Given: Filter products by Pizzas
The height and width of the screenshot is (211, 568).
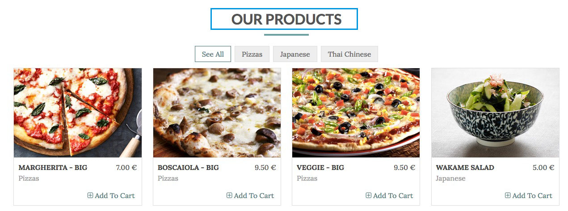Looking at the screenshot, I should tap(252, 54).
